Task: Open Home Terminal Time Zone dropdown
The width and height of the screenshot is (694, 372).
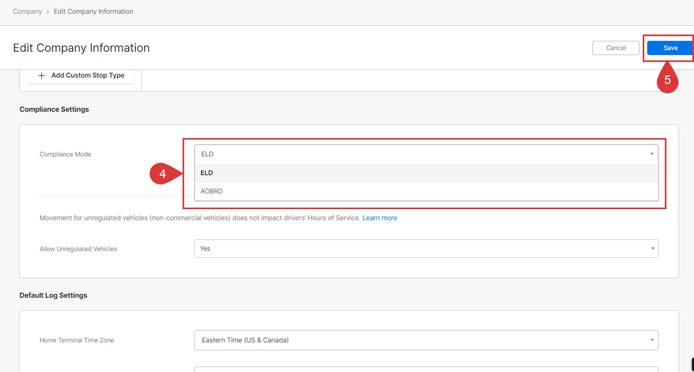Action: tap(426, 340)
